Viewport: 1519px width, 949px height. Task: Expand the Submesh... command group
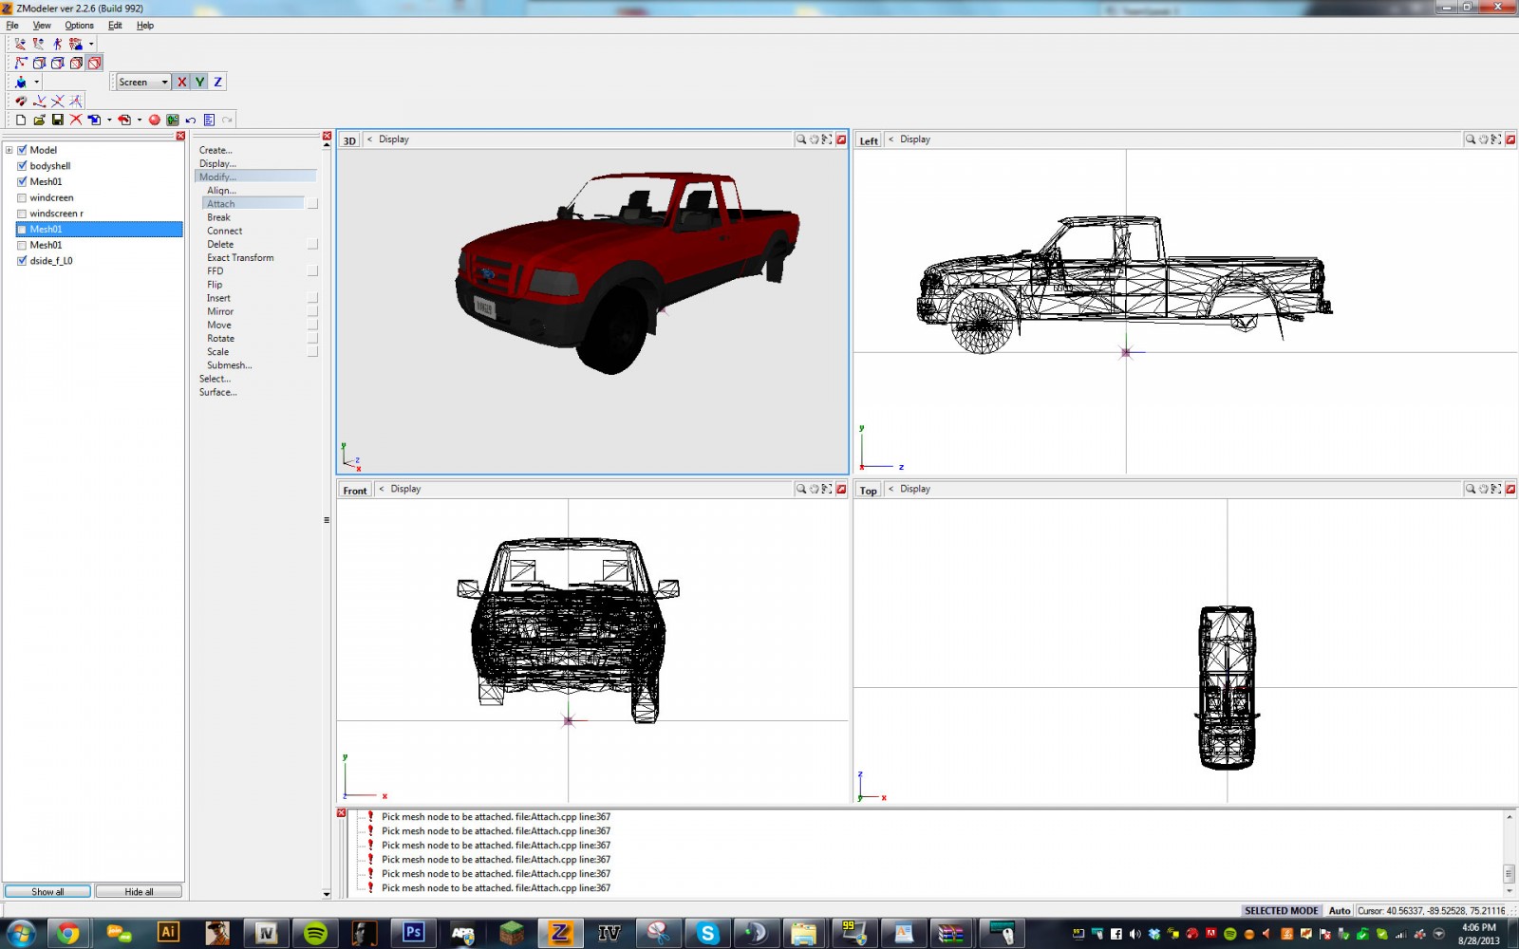pos(229,365)
